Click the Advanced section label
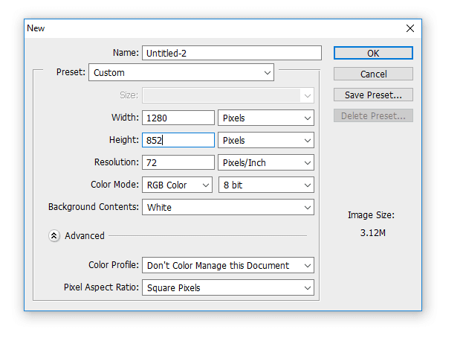Viewport: 463px width, 347px height. (85, 236)
